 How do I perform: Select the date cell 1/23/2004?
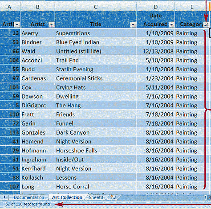tap(155, 78)
